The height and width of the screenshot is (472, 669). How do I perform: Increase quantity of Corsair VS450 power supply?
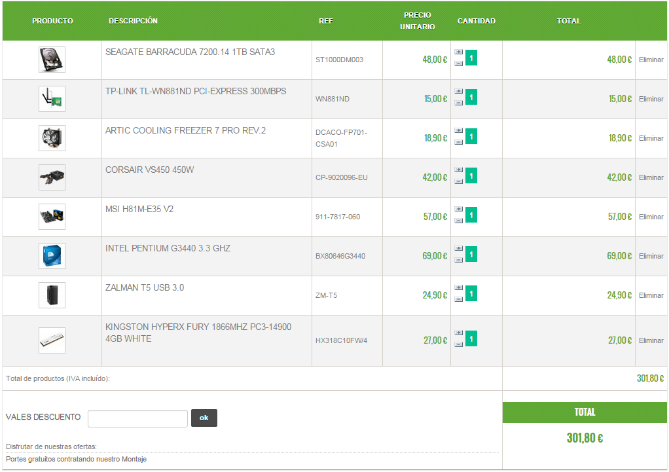[x=459, y=170]
